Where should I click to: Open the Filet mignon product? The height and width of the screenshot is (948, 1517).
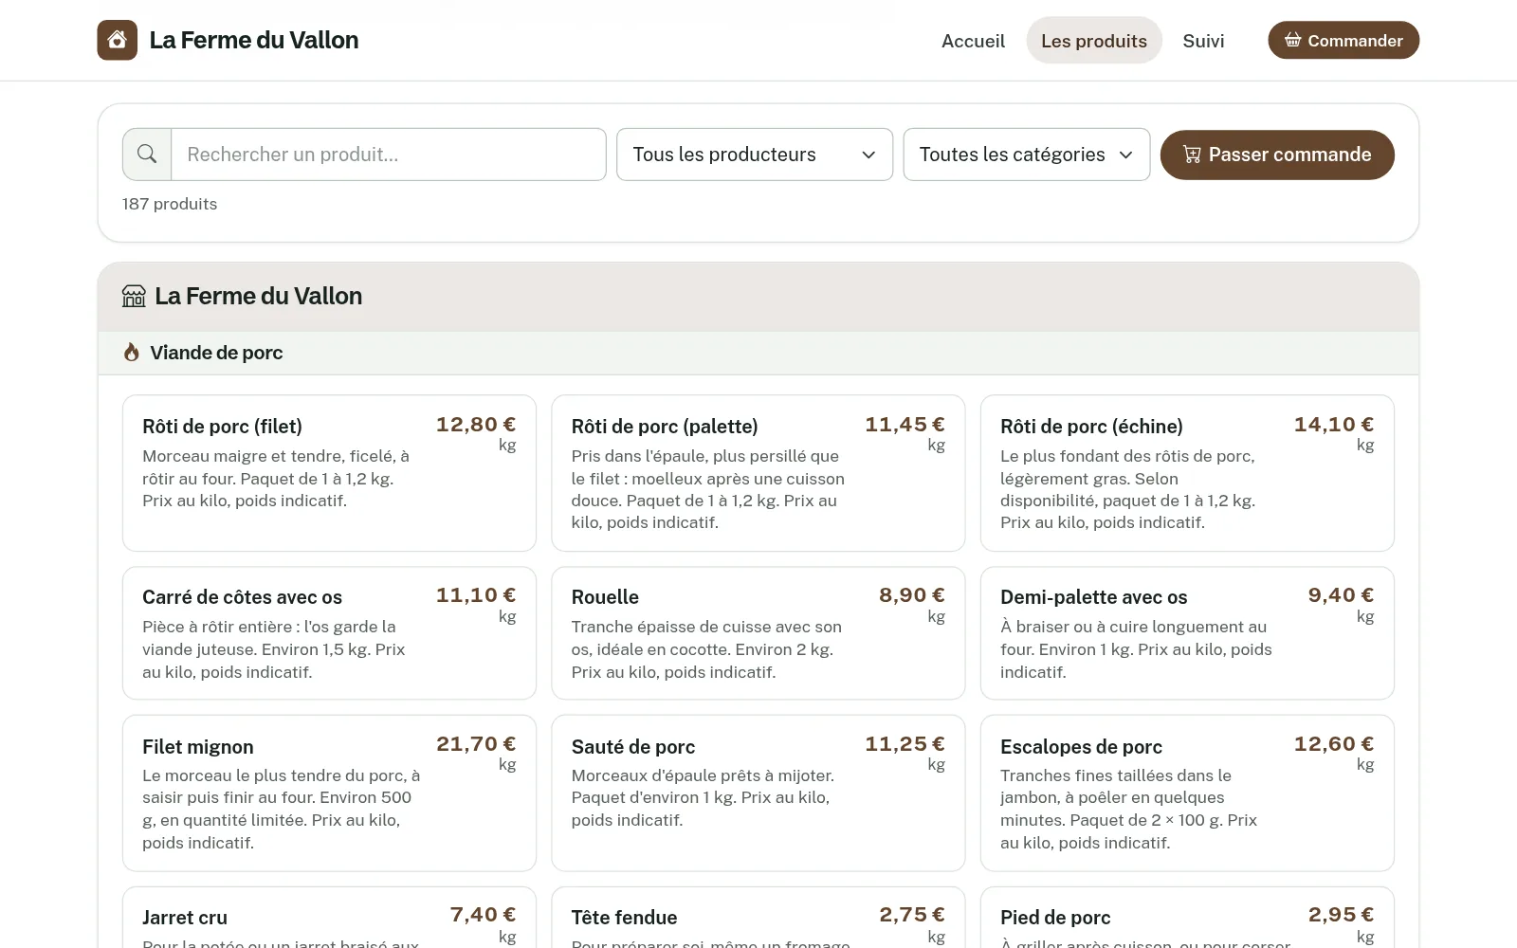[x=329, y=793]
